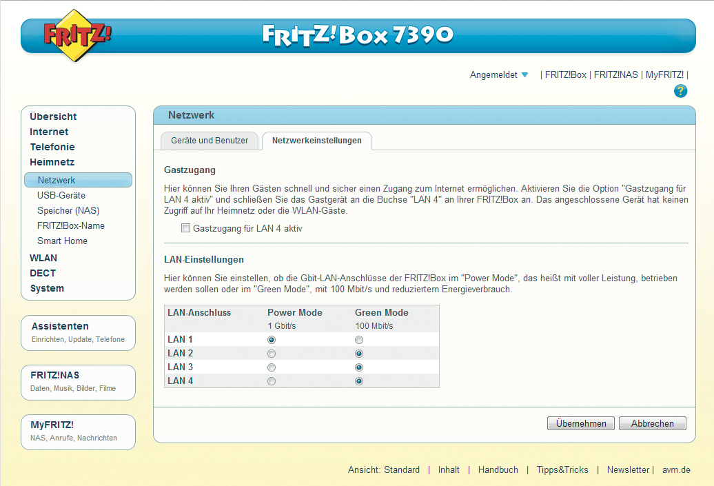Open the FRITZ!NAS sidebar panel
The image size is (714, 486).
79,383
